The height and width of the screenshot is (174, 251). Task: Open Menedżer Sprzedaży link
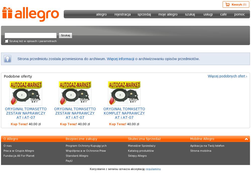coord(142,146)
